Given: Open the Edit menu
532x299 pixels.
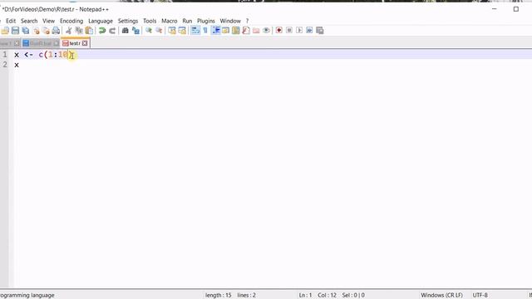Looking at the screenshot, I should click(x=11, y=21).
